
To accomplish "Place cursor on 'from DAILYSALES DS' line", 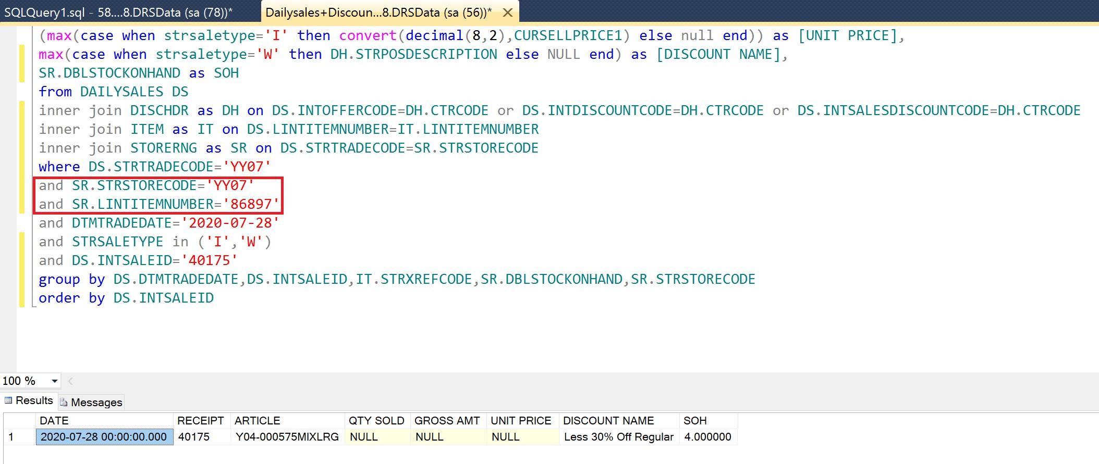I will coord(114,92).
